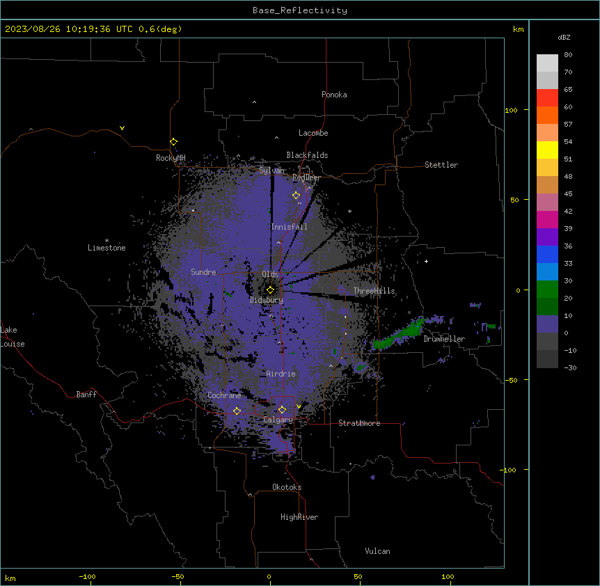Viewport: 600px width, 586px height.
Task: Click the Okotoks city label
Action: tap(287, 487)
